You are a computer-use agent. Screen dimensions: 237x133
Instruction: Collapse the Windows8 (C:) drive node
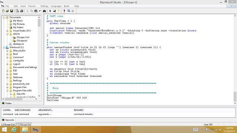[x=4, y=47]
